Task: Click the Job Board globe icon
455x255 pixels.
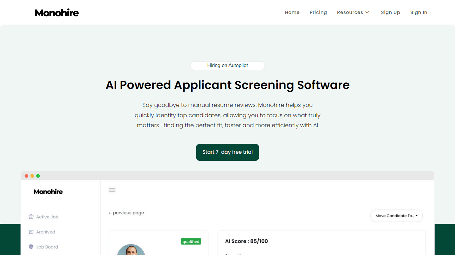Action: (31, 247)
